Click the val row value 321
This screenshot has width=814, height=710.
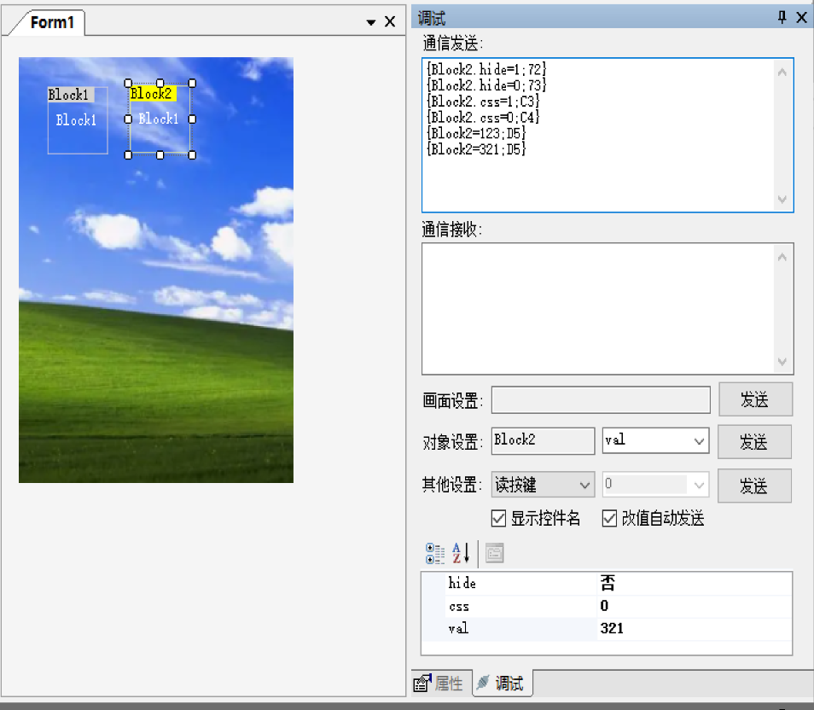tap(693, 629)
